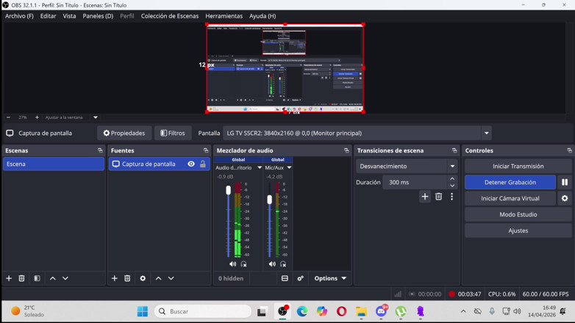Zoom out preview with minus button

(8, 117)
